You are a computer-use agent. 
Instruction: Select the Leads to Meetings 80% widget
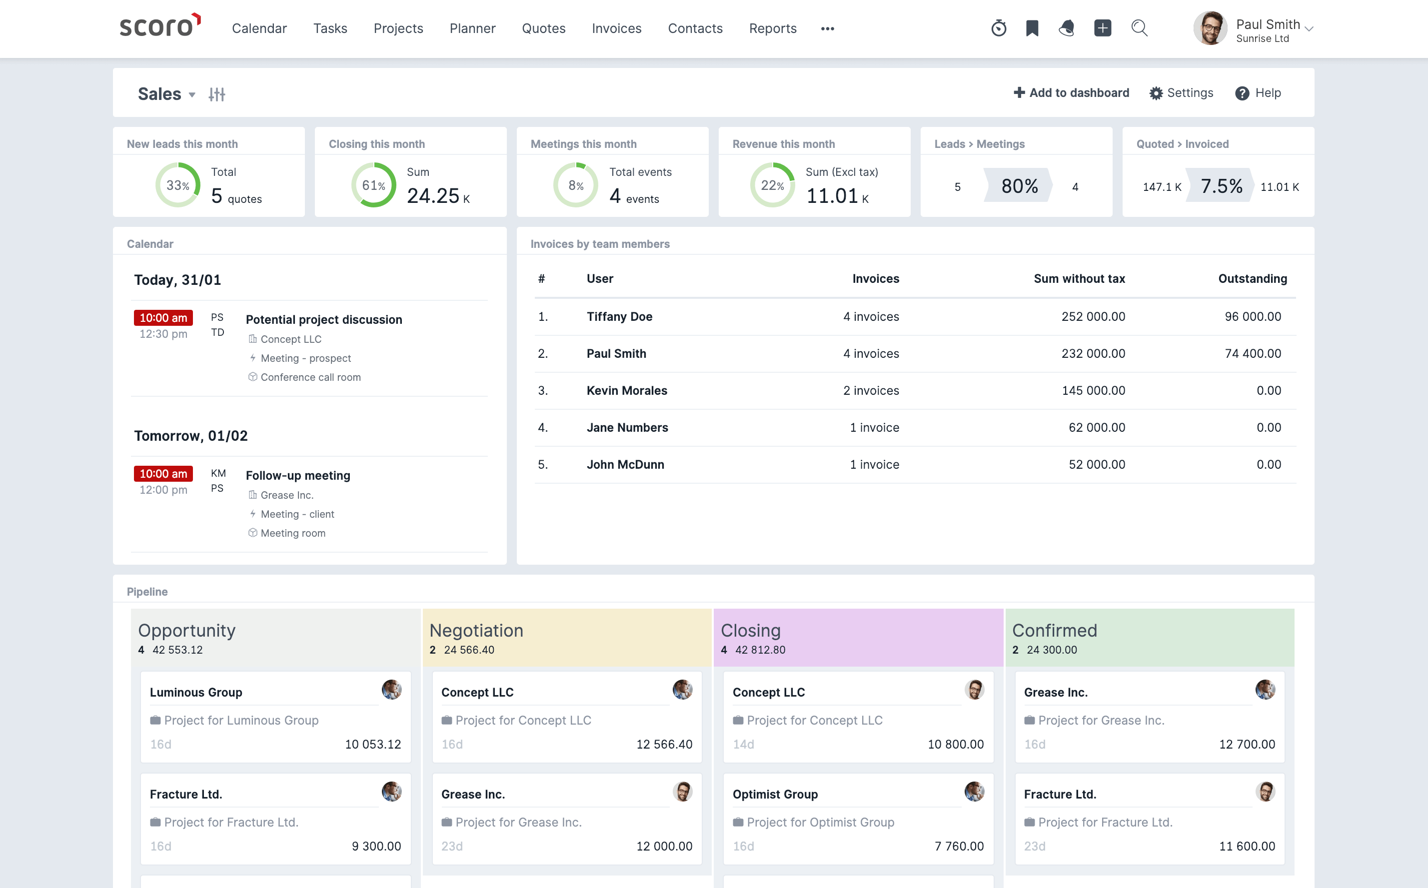point(1016,185)
